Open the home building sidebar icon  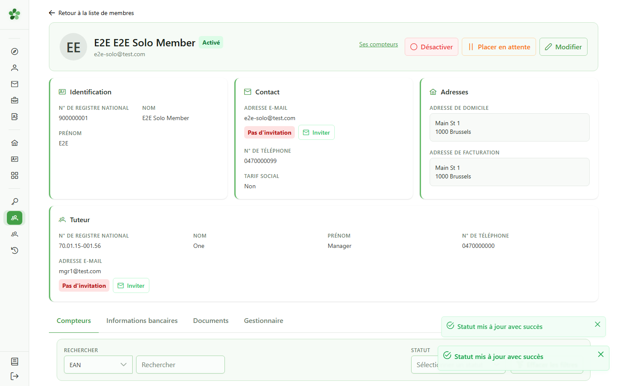(x=15, y=143)
